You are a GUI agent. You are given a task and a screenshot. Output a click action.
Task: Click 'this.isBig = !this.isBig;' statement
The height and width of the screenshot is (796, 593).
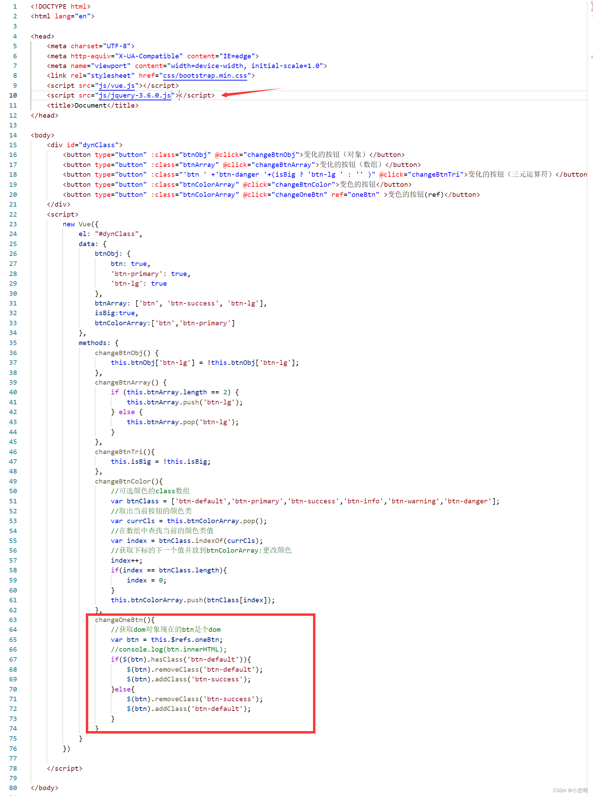(161, 462)
